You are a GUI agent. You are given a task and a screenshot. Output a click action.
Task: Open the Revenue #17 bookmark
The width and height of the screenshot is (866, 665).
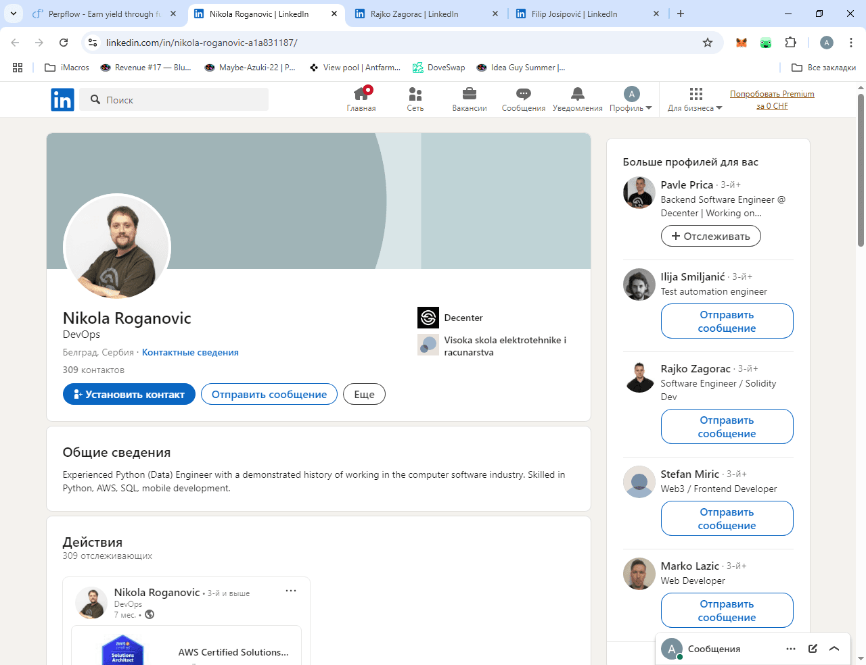pyautogui.click(x=145, y=68)
